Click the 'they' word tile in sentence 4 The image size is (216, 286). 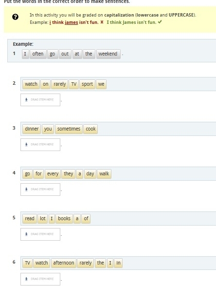(x=68, y=174)
